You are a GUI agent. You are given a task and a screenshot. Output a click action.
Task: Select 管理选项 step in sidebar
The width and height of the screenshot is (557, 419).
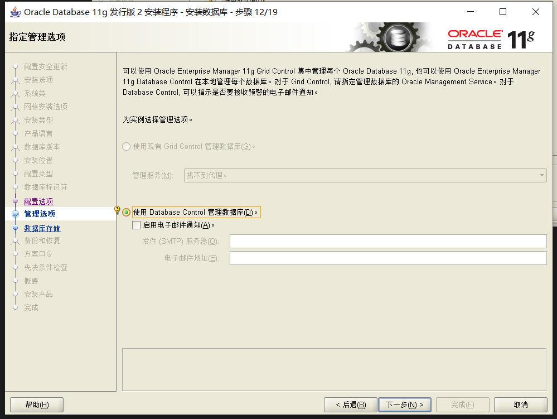40,214
